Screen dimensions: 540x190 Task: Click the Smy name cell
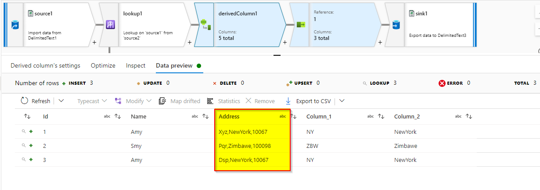point(137,146)
